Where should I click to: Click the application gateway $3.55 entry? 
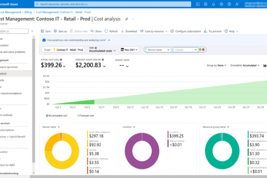[98, 161]
